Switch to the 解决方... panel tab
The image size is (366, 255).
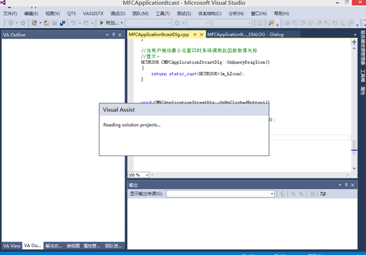(54, 246)
